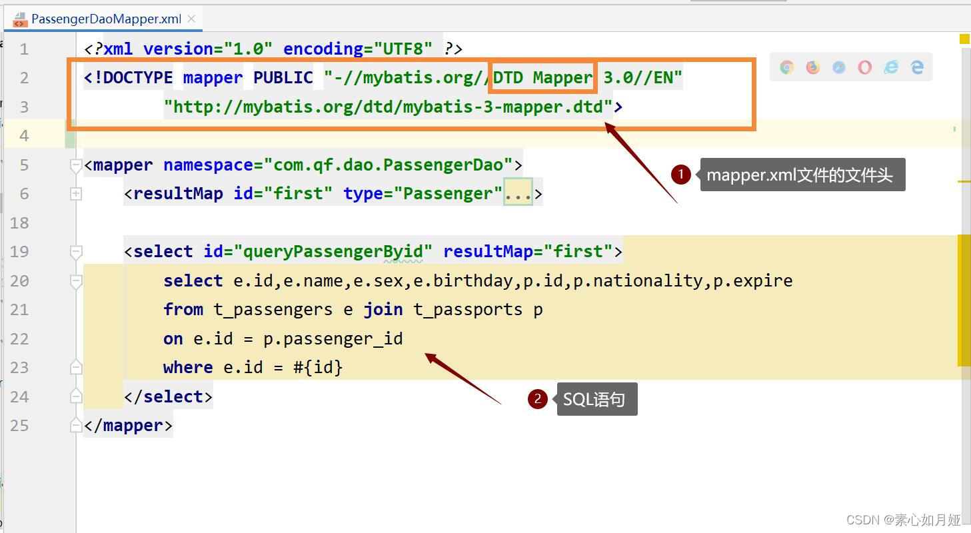The height and width of the screenshot is (533, 971).
Task: Click line number 4 in gutter
Action: (x=24, y=136)
